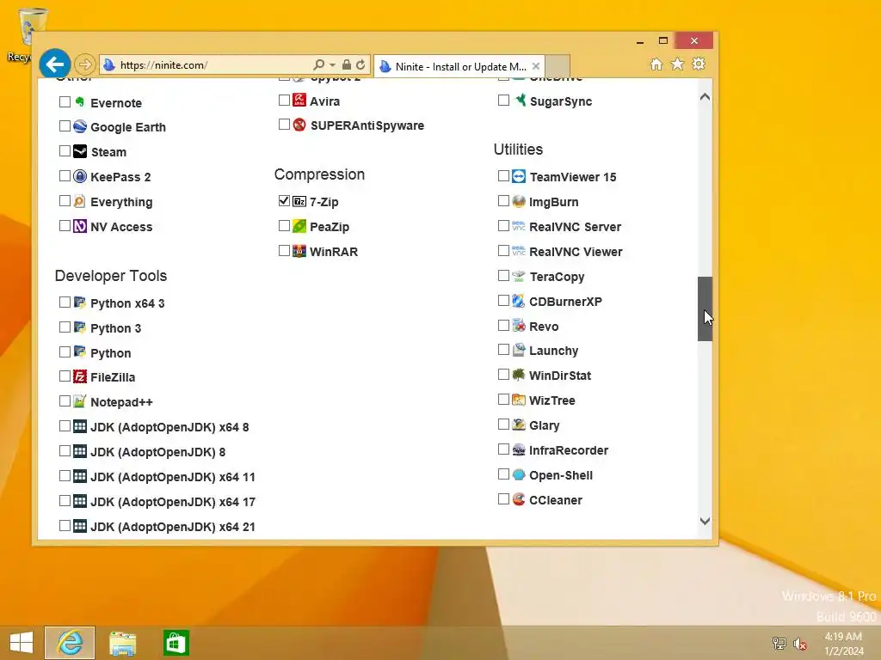Click the network tray icon
This screenshot has height=660, width=881.
coord(779,643)
